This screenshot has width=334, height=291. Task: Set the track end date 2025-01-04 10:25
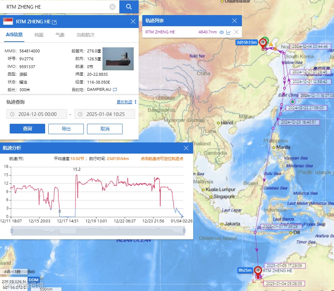[x=105, y=114]
